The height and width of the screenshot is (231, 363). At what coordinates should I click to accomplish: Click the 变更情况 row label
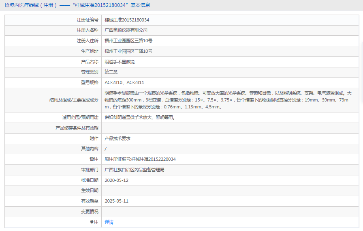coord(90,212)
